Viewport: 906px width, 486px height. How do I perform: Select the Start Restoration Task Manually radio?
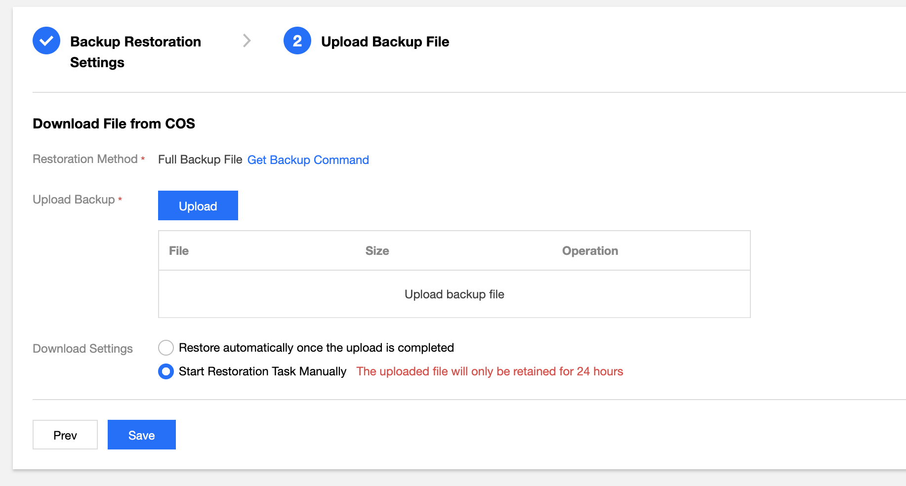click(166, 371)
